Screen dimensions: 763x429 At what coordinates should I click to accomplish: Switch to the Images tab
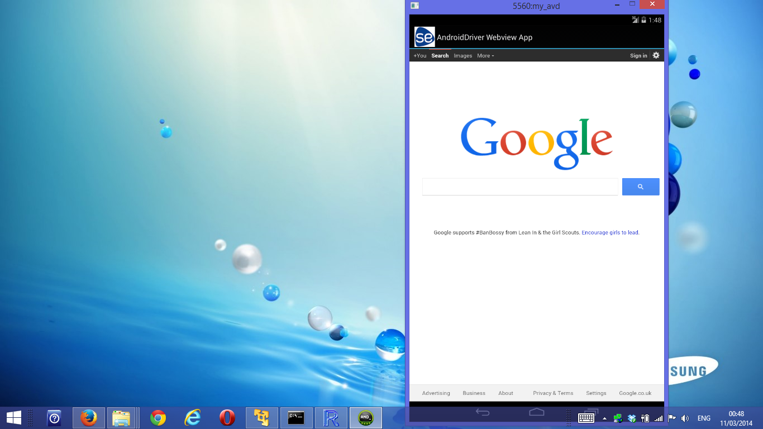click(463, 56)
